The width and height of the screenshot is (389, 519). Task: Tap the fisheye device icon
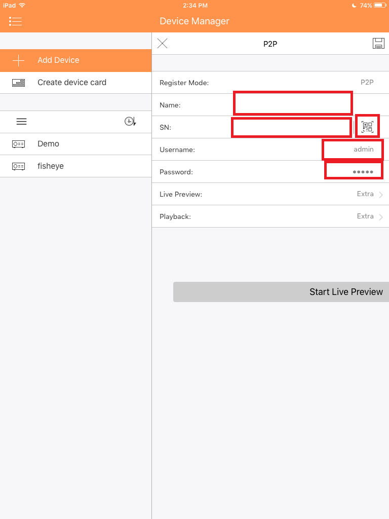coord(19,166)
